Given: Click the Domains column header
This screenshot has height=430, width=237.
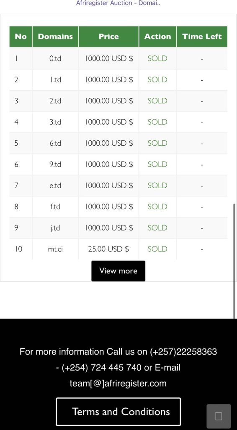Looking at the screenshot, I should point(55,37).
